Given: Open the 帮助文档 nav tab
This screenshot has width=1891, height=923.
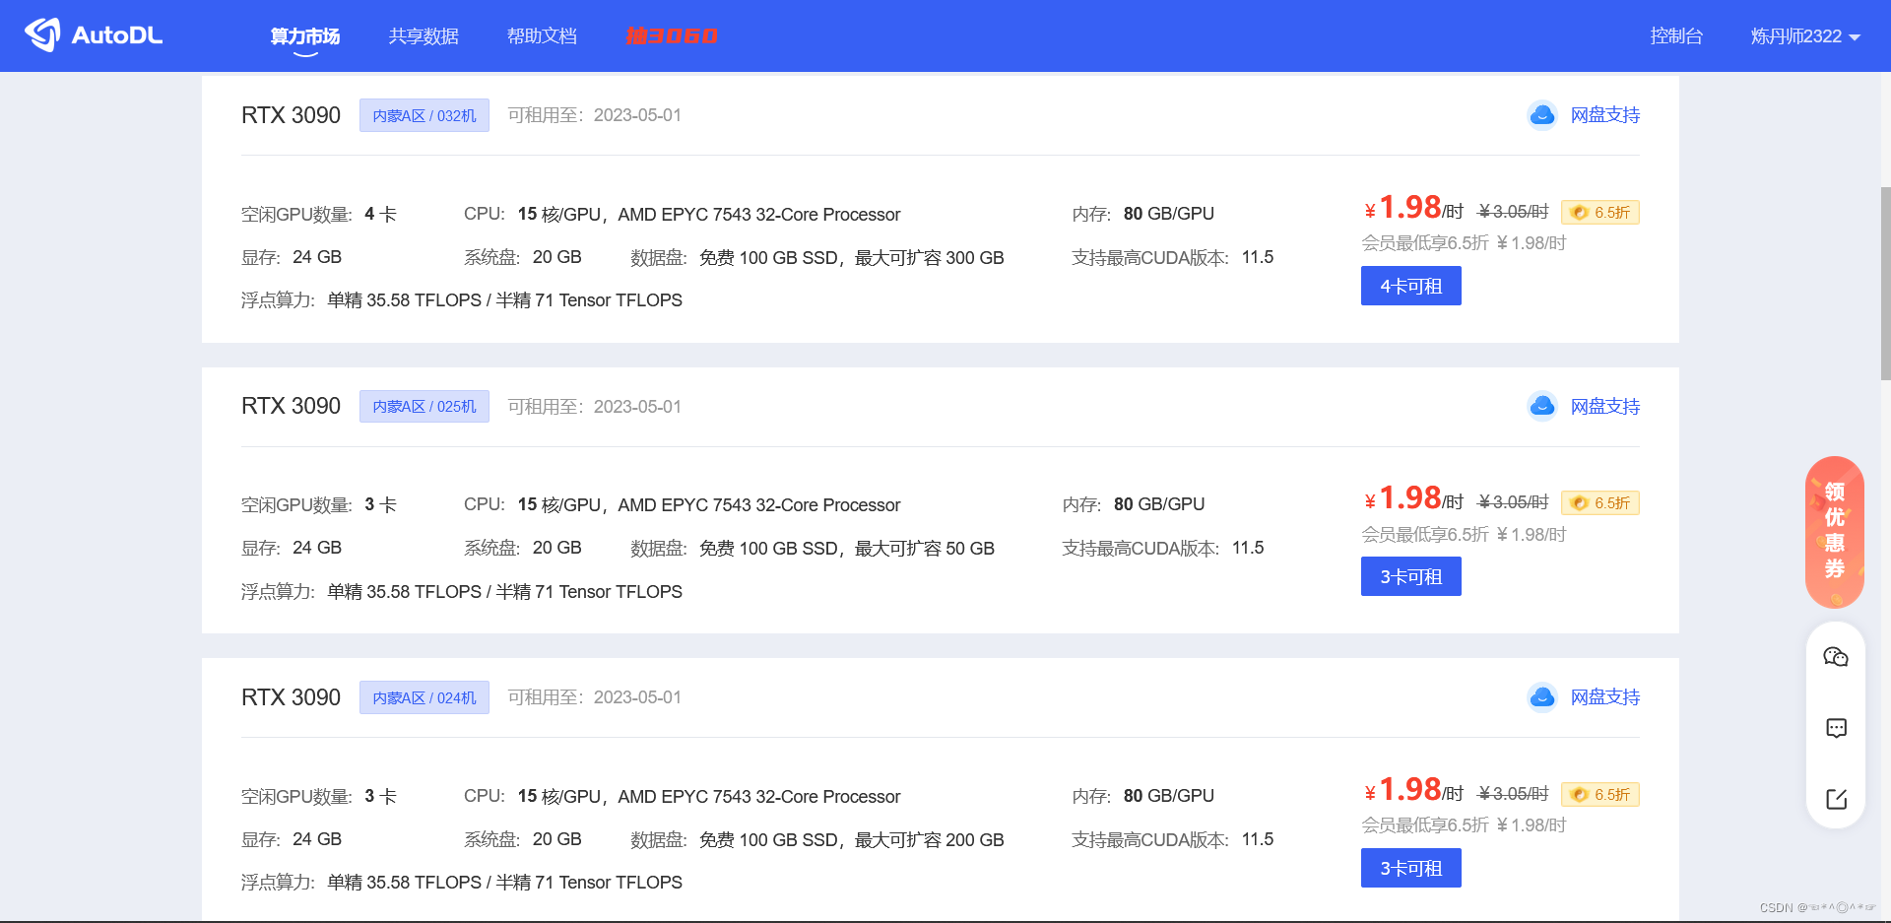Looking at the screenshot, I should click(542, 36).
